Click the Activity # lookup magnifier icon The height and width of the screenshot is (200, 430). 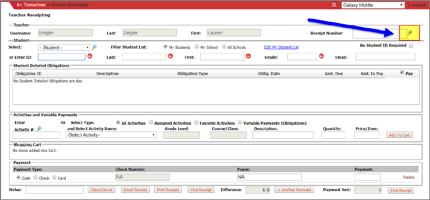coord(39,129)
